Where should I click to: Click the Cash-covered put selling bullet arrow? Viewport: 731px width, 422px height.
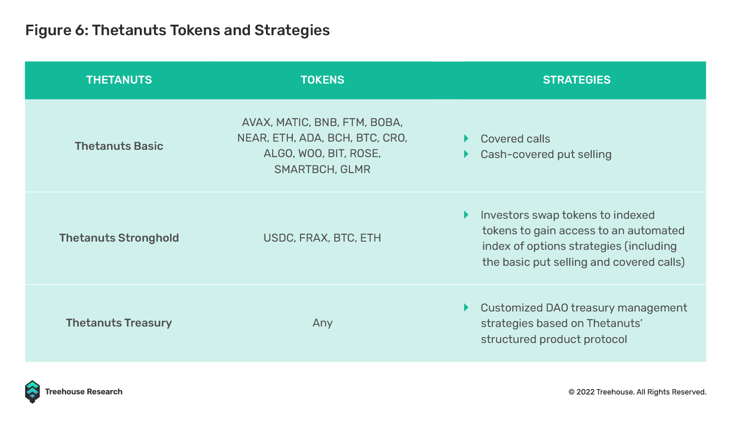[x=466, y=154]
